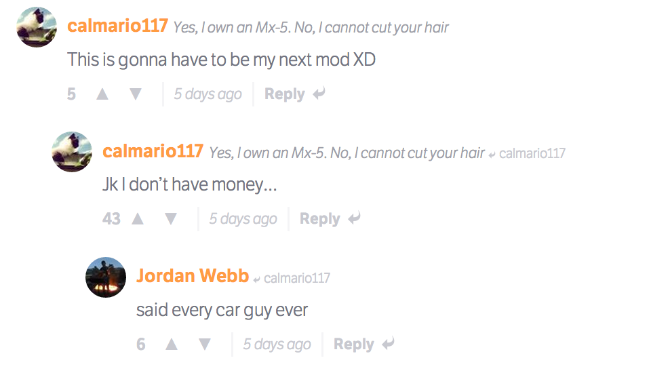Click calmario117 avatar on the nested reply
The width and height of the screenshot is (651, 375).
point(72,152)
